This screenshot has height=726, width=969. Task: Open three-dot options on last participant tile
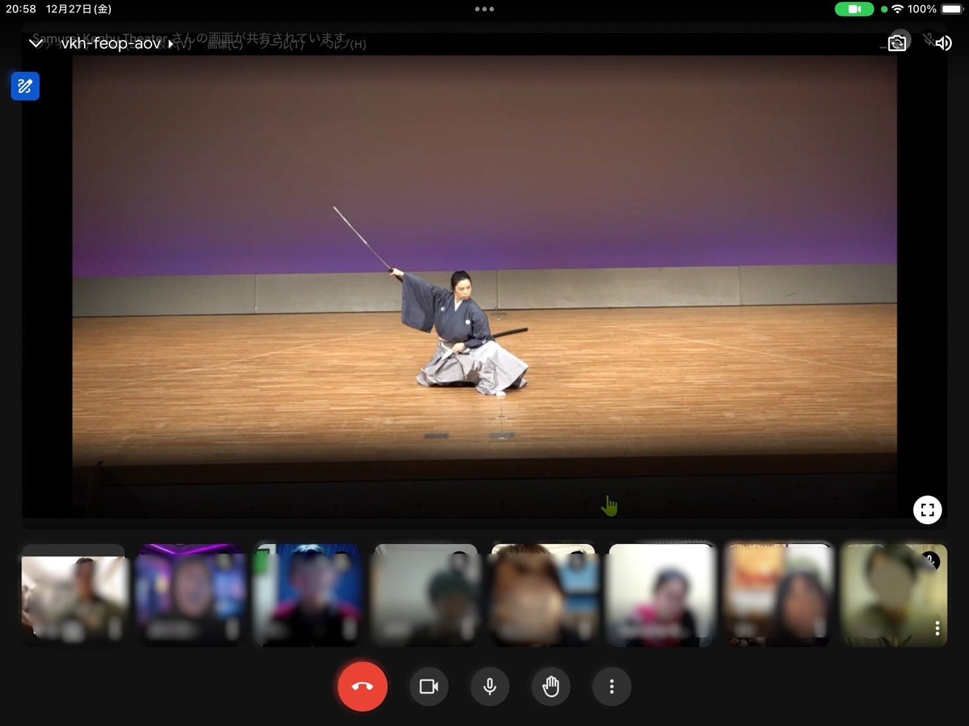(x=937, y=628)
